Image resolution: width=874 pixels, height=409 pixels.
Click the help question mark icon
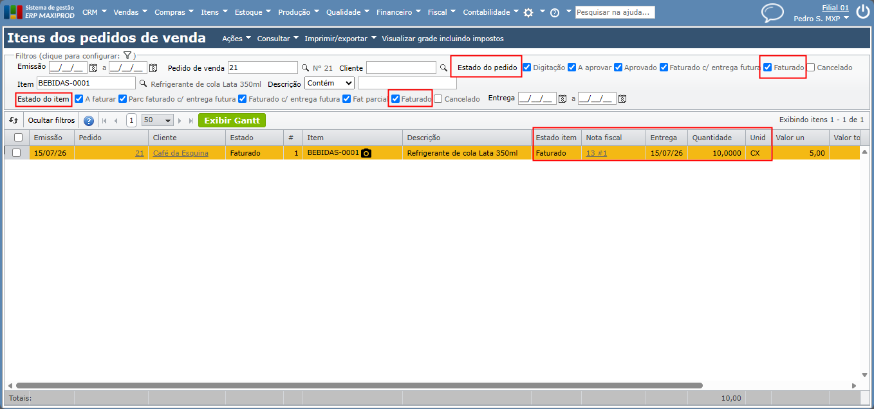(x=555, y=12)
